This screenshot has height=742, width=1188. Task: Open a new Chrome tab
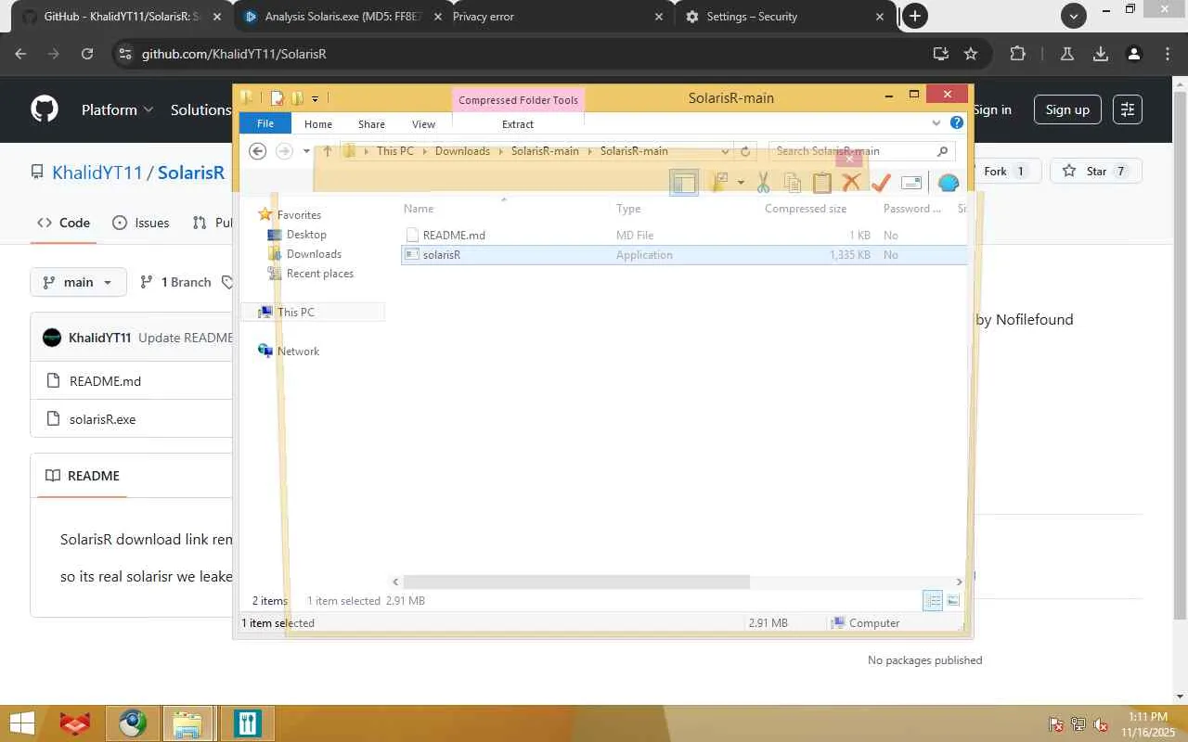coord(915,16)
